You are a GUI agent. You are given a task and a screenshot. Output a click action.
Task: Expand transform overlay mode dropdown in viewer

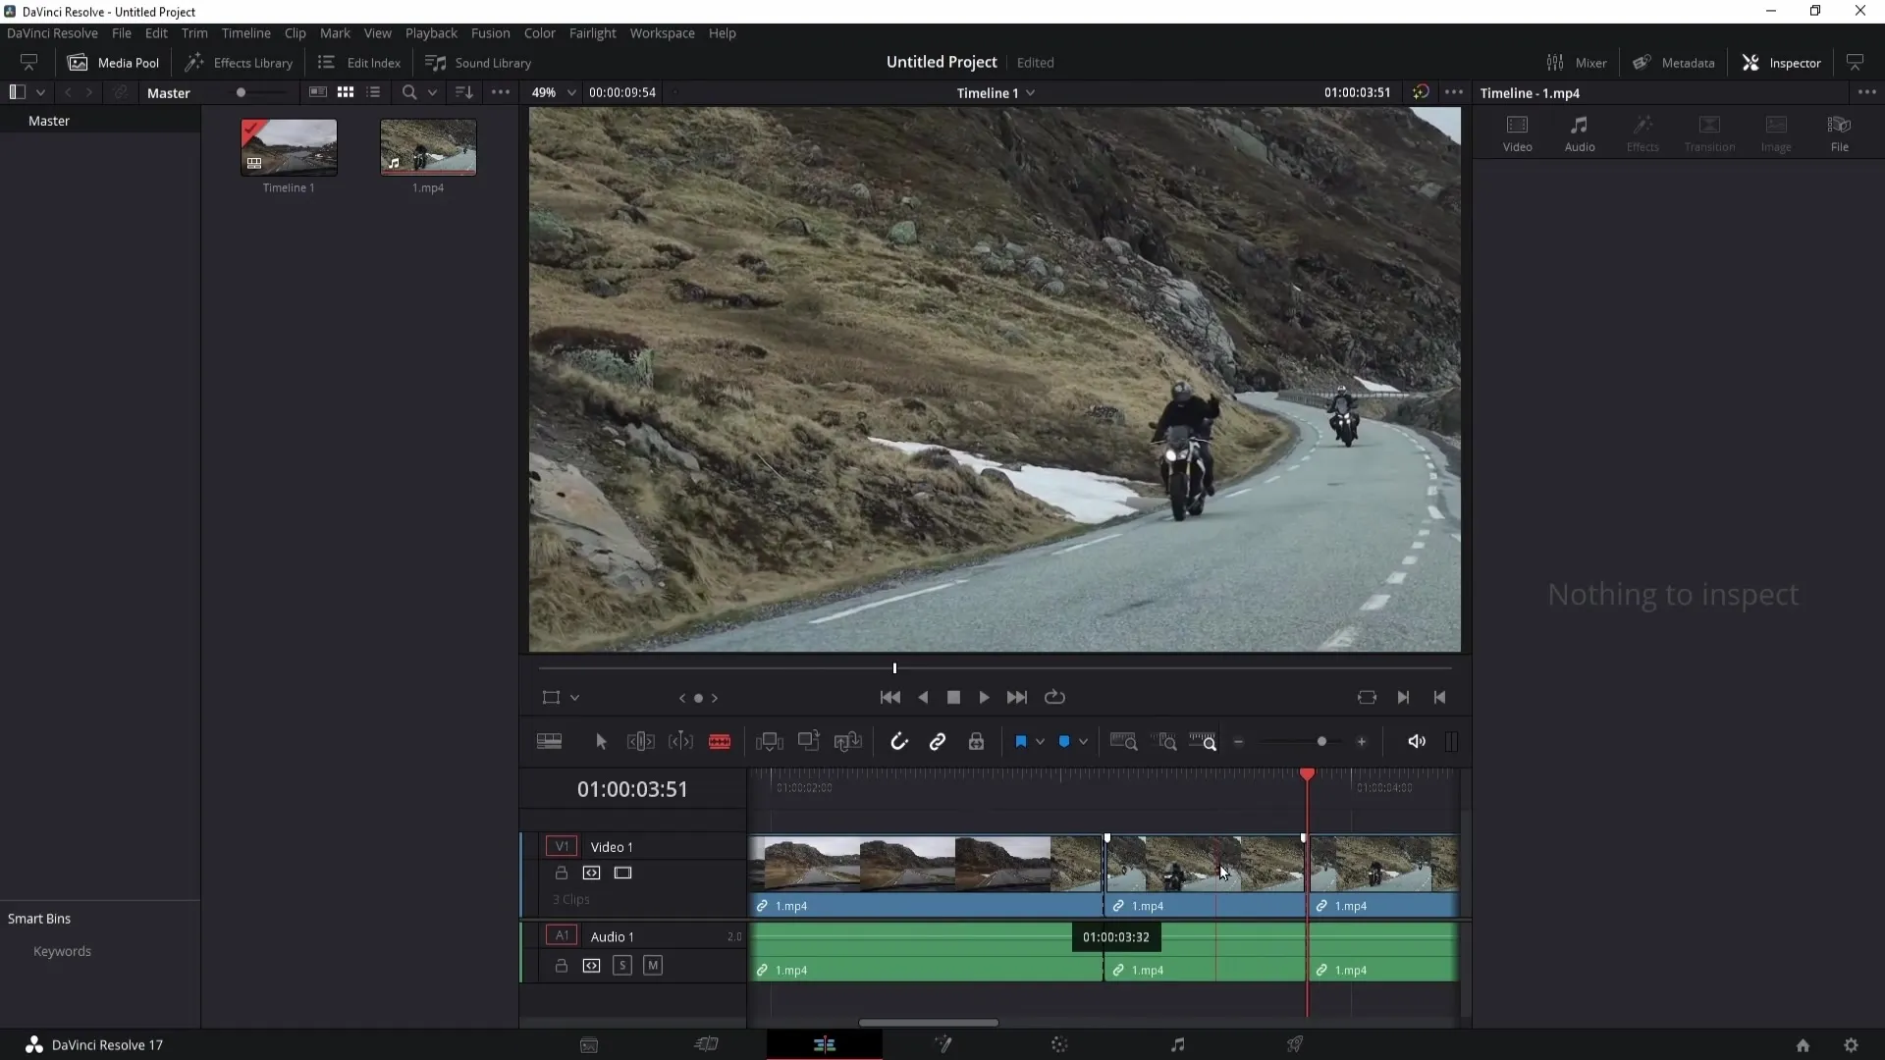[575, 698]
